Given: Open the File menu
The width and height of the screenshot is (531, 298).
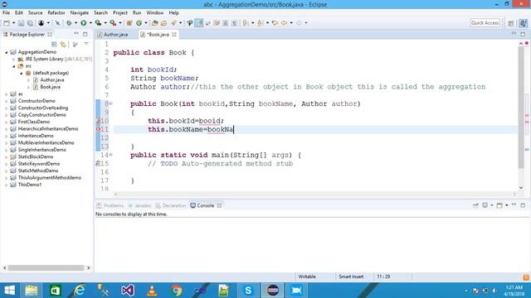Looking at the screenshot, I should (x=6, y=13).
